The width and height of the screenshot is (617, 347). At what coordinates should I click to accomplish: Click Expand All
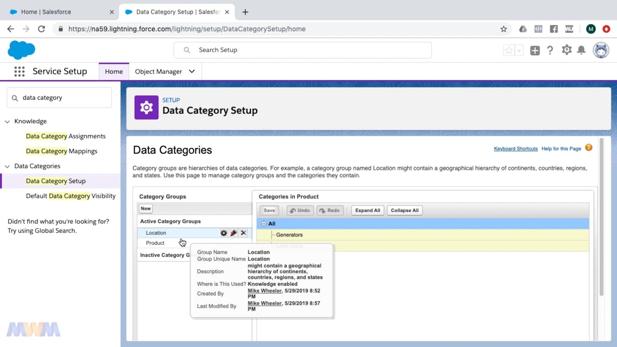368,211
